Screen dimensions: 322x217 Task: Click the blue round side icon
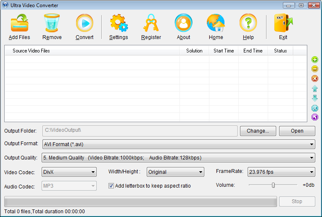[314, 108]
